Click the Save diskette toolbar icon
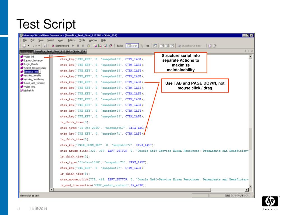This screenshot has width=287, height=215. (x=45, y=46)
